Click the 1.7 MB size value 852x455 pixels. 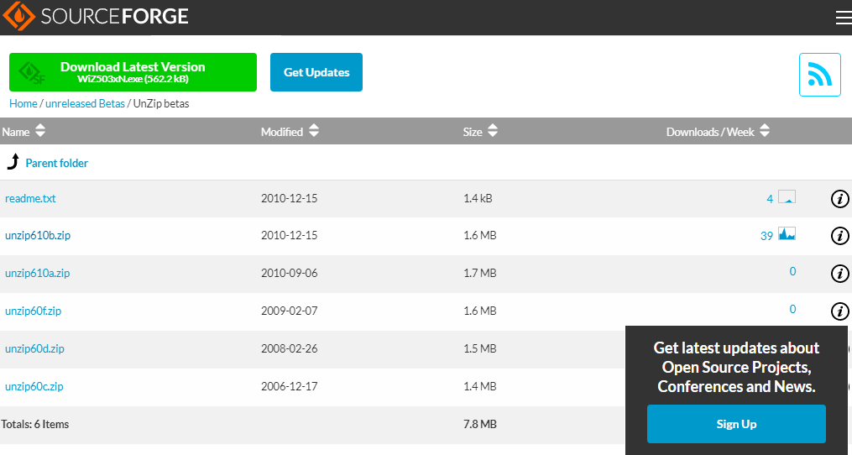click(x=480, y=273)
